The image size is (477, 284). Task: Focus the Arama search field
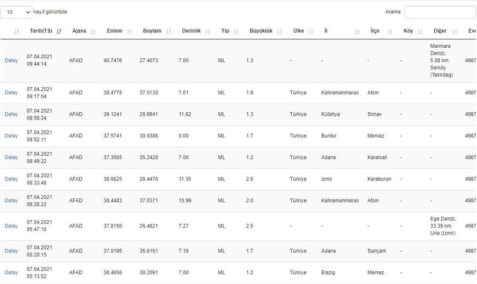coord(440,12)
